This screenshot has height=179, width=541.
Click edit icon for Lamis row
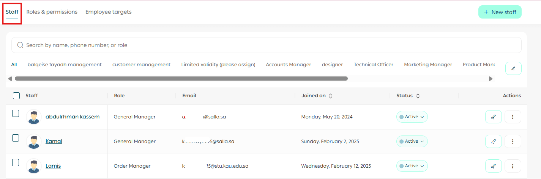[493, 166]
